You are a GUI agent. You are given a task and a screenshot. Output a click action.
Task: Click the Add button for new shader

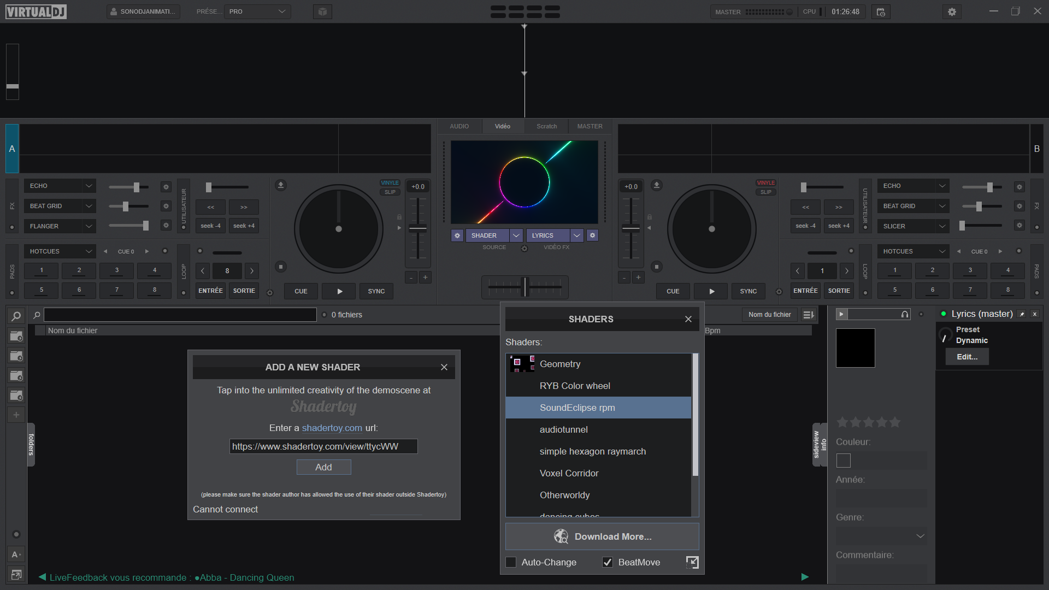323,467
